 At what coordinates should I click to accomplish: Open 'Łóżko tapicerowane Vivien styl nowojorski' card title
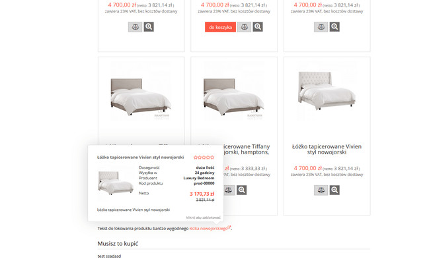click(327, 150)
